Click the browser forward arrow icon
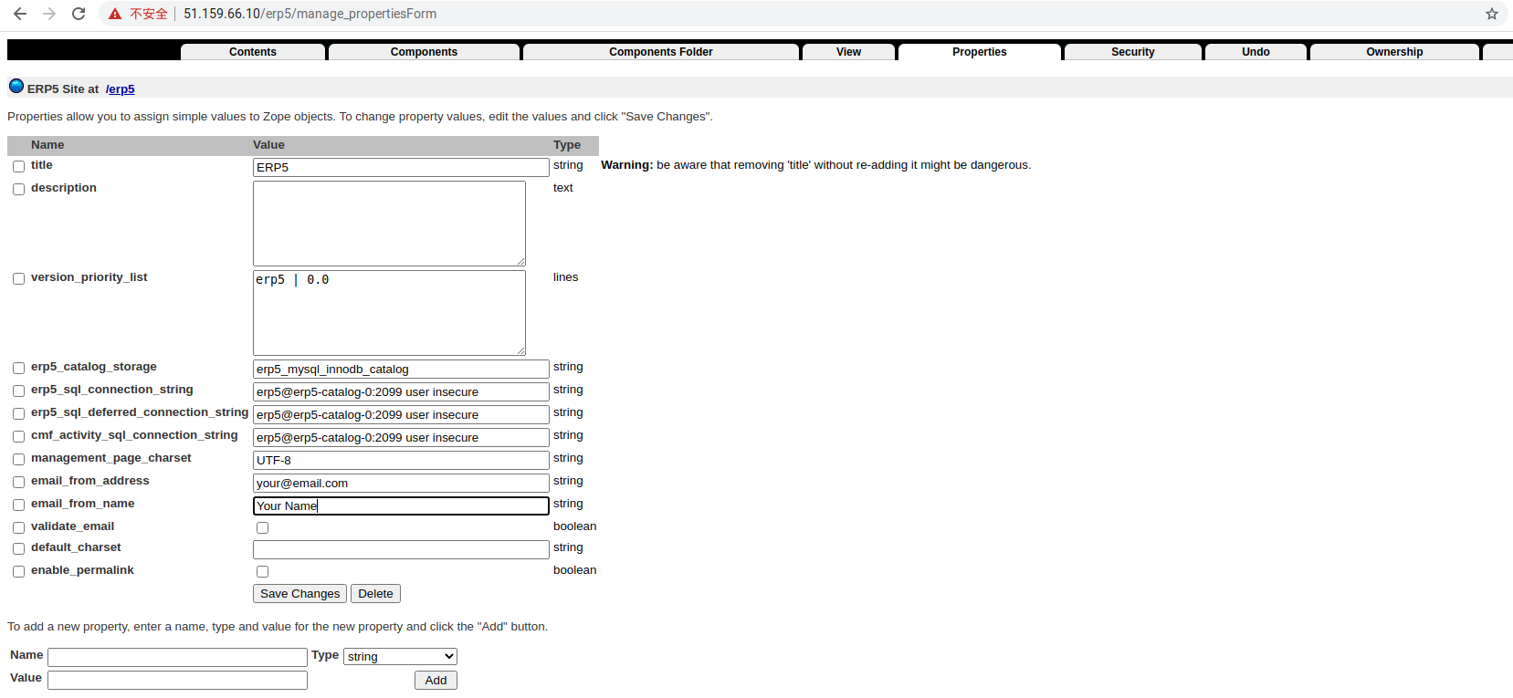Viewport: 1513px width, 698px height. [x=49, y=14]
